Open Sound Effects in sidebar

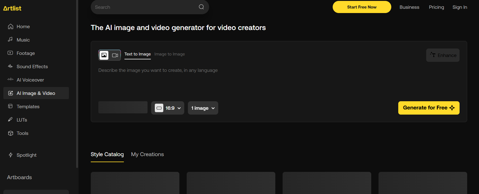point(36,66)
